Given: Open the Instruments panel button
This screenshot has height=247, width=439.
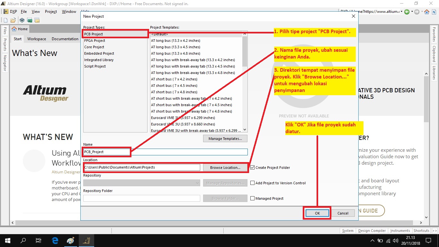Looking at the screenshot, I should click(400, 231).
